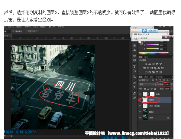Click the blue help icon in floating toolbar
The image size is (181, 139).
[169, 37]
